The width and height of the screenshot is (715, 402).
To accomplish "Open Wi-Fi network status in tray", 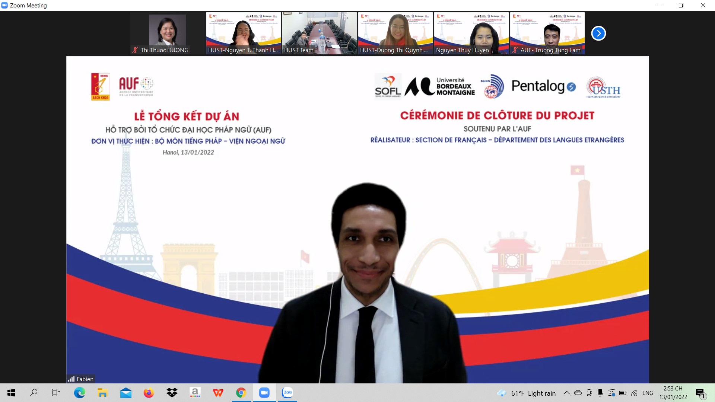I will pos(634,393).
